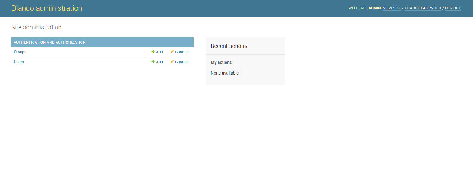The image size is (473, 196).
Task: Click the Add link for Users
Action: click(x=159, y=62)
